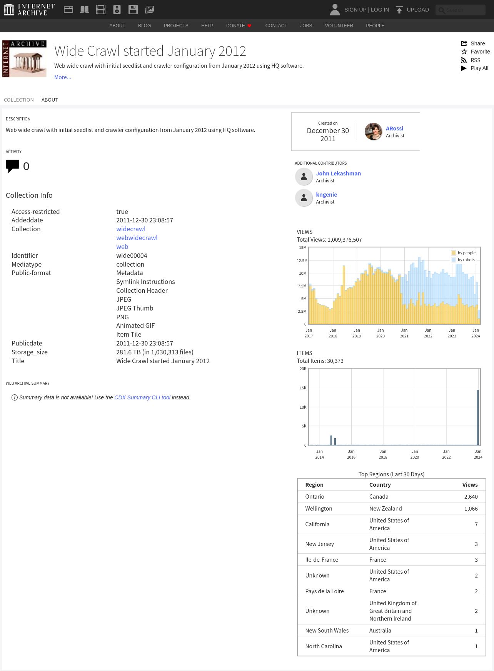Select the Ile-de-France region row

click(x=392, y=560)
